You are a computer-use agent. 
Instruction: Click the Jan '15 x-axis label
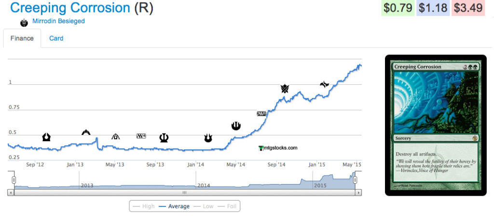(316, 164)
